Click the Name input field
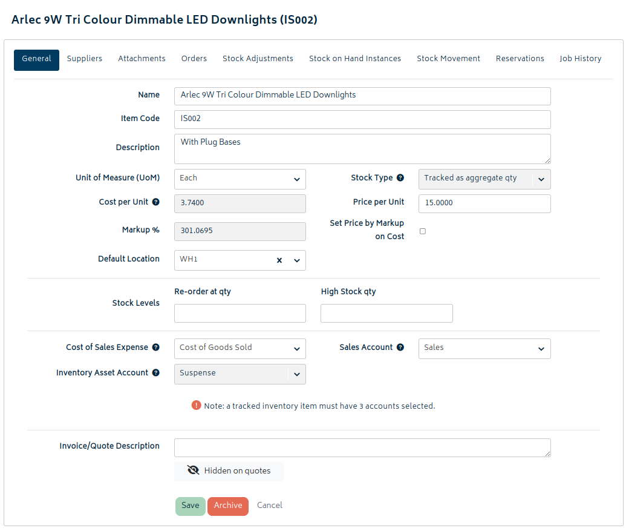Image resolution: width=626 pixels, height=531 pixels. [362, 96]
